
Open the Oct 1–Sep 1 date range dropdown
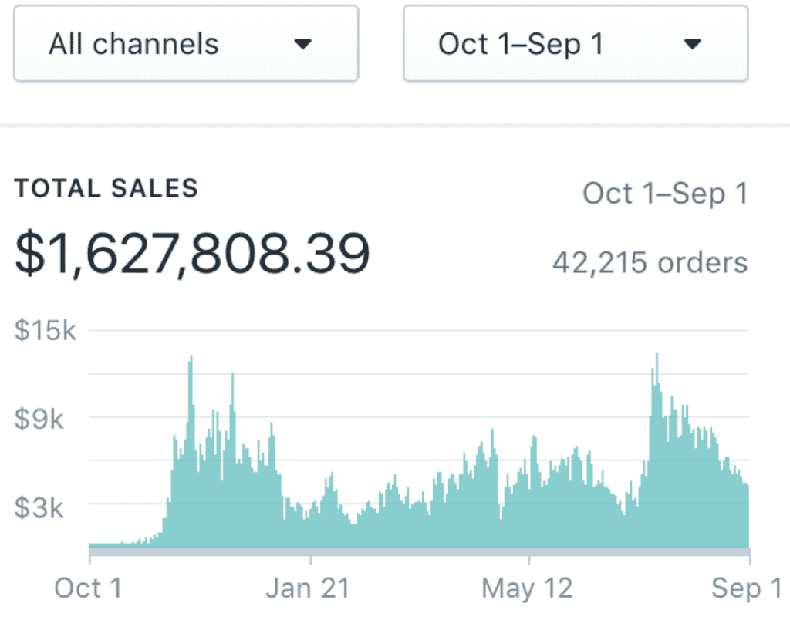[x=576, y=43]
